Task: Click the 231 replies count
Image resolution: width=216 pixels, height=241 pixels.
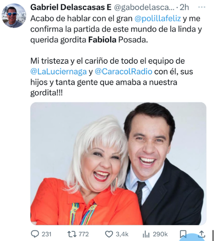Action: pyautogui.click(x=46, y=234)
